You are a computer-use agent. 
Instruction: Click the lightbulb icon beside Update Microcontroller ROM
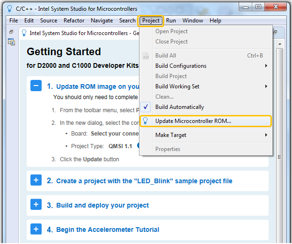coord(146,121)
